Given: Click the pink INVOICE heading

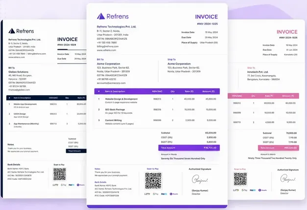Looking at the screenshot, I should [x=287, y=32].
